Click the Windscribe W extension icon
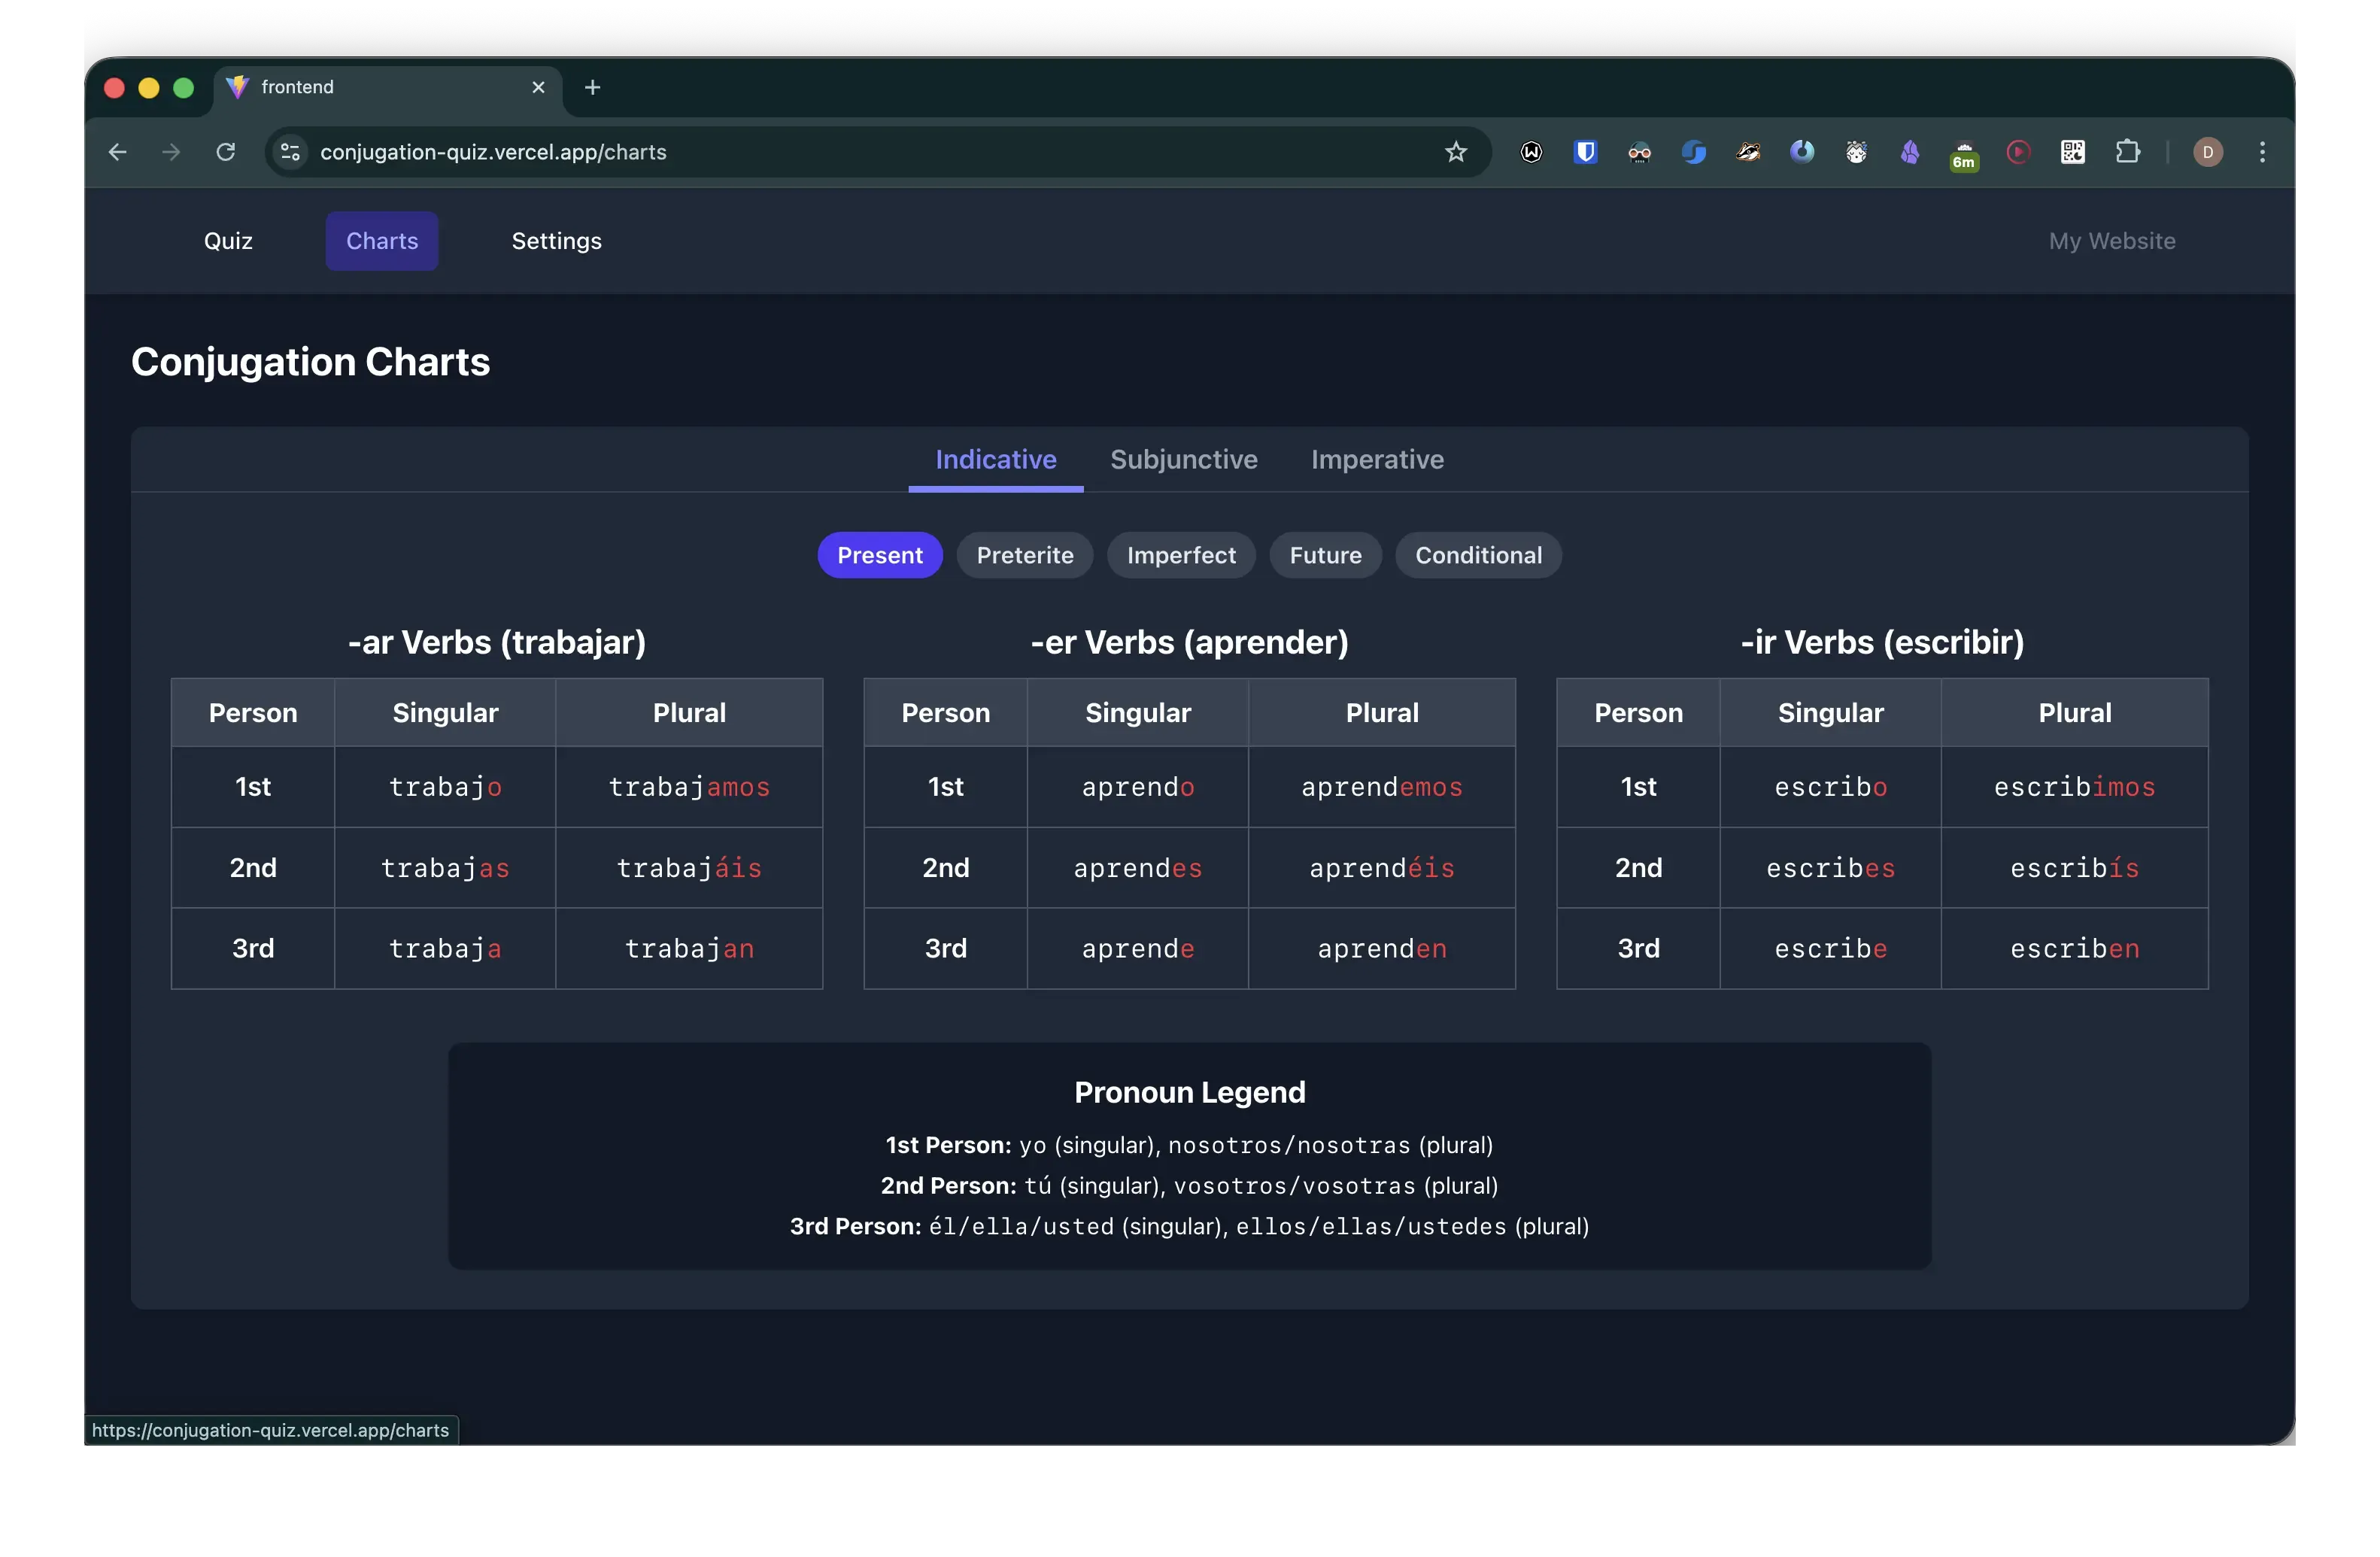 [x=1531, y=152]
